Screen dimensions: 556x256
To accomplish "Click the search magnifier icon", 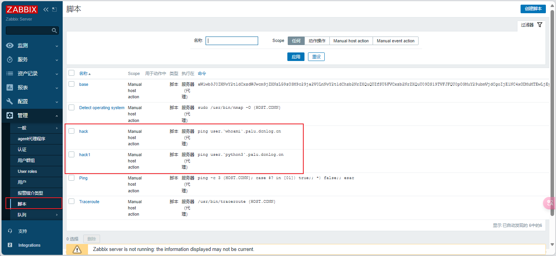I will point(55,30).
